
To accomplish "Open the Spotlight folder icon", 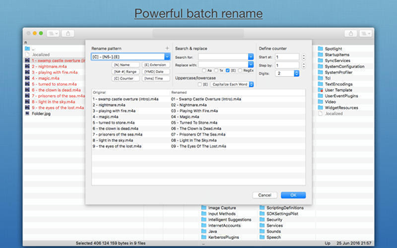I will point(320,48).
